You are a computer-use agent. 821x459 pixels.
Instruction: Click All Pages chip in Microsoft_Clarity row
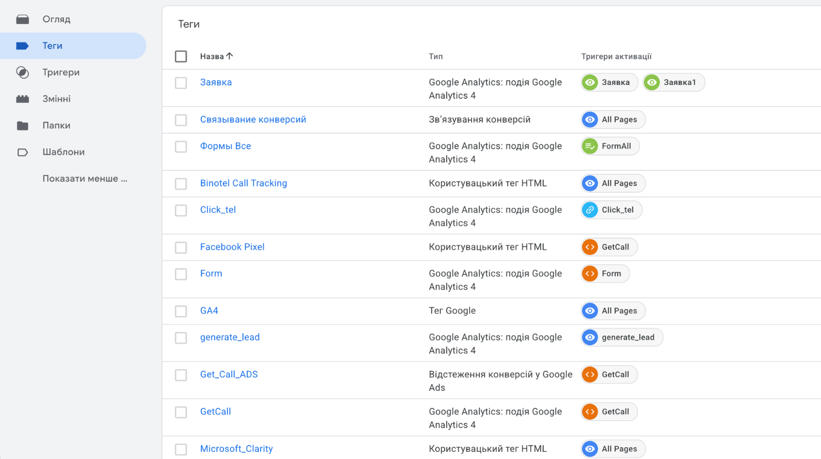[613, 449]
